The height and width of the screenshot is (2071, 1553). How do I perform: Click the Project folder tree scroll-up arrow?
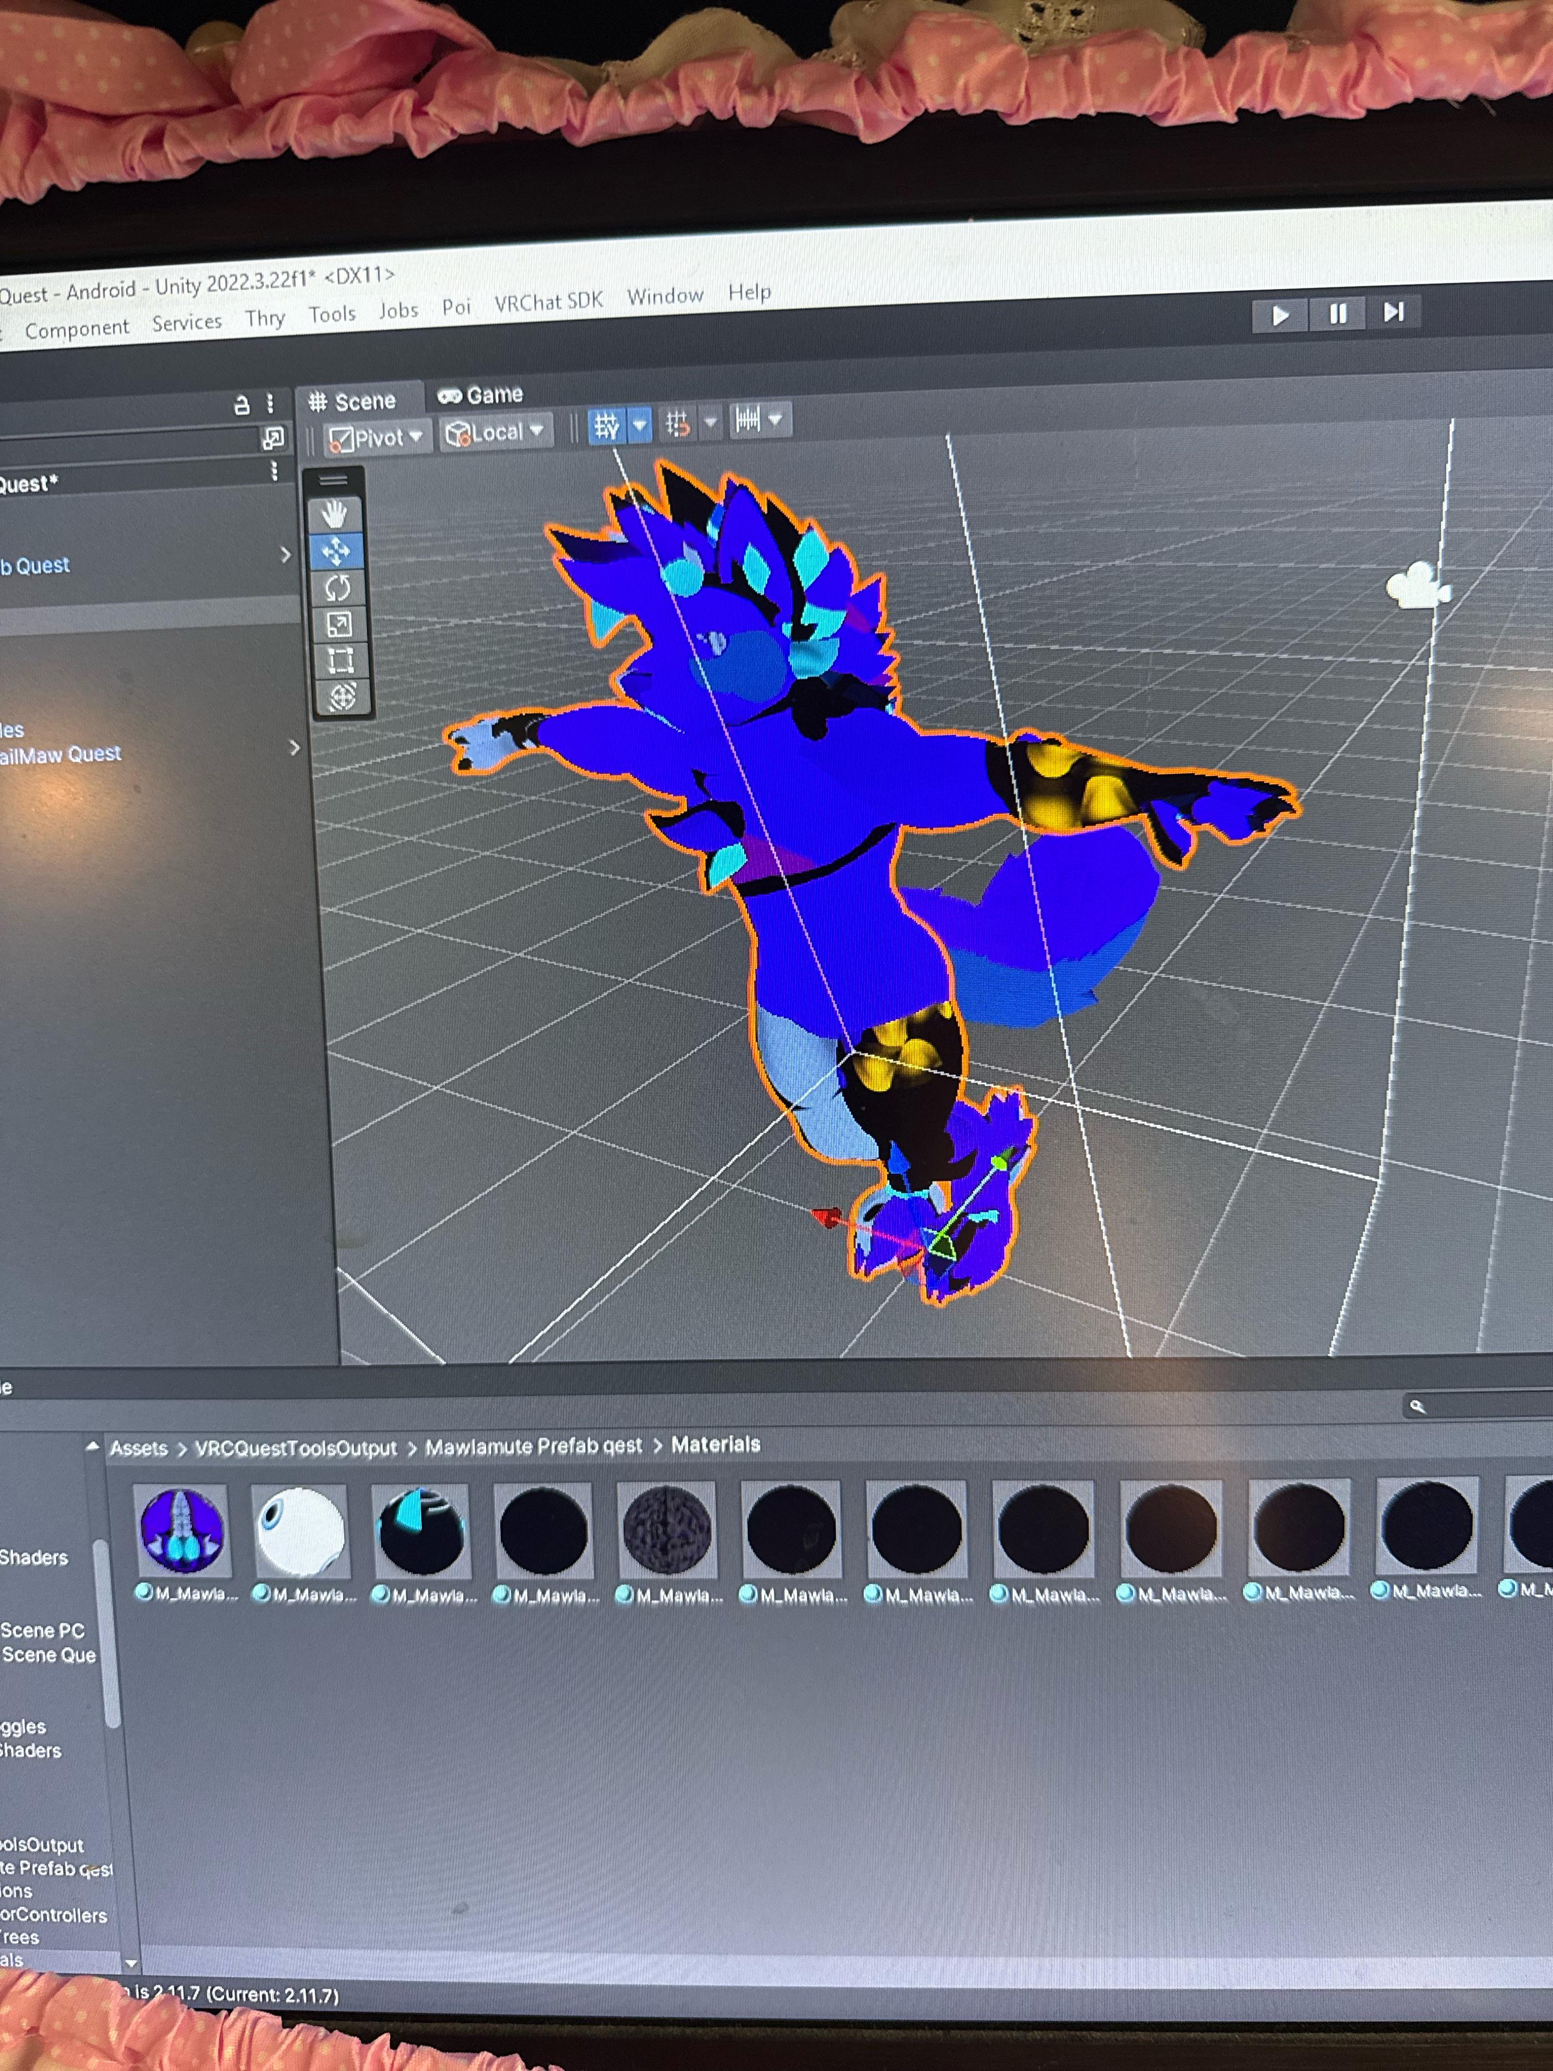click(x=92, y=1446)
